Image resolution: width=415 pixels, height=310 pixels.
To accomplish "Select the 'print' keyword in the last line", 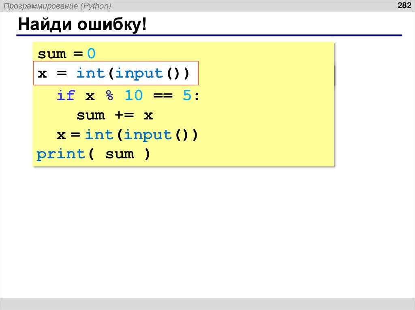I will 61,154.
